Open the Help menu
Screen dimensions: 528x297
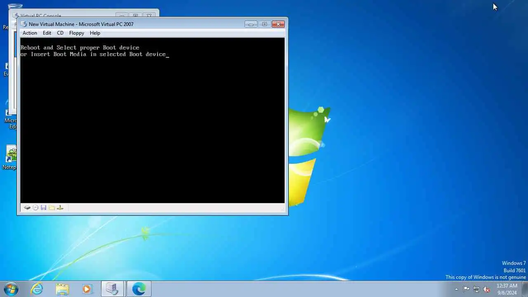[x=95, y=33]
